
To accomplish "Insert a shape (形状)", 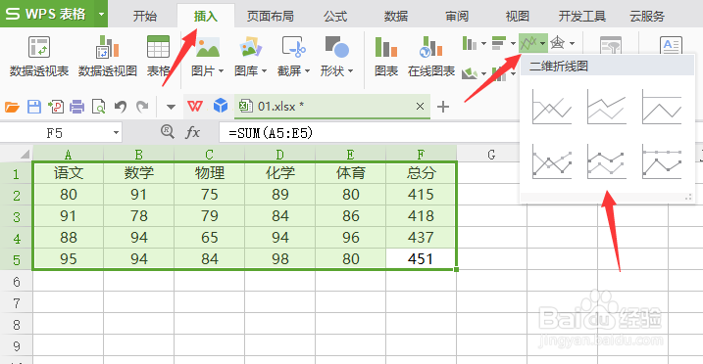I will click(336, 57).
